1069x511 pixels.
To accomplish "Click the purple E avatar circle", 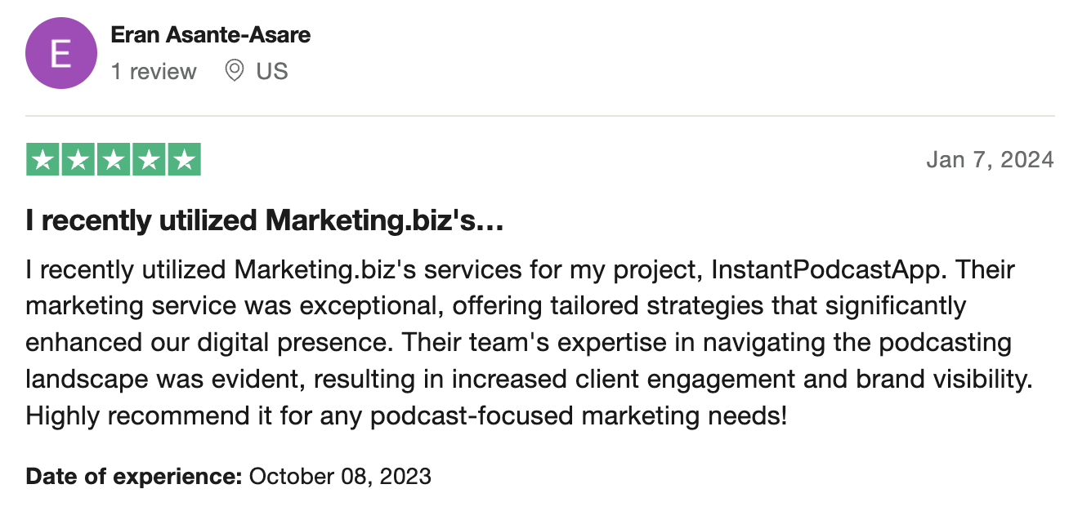I will [x=61, y=53].
